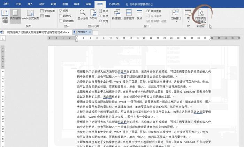Click the word SmartArt in third paragraph
244x147 pixels.
pyautogui.click(x=189, y=92)
